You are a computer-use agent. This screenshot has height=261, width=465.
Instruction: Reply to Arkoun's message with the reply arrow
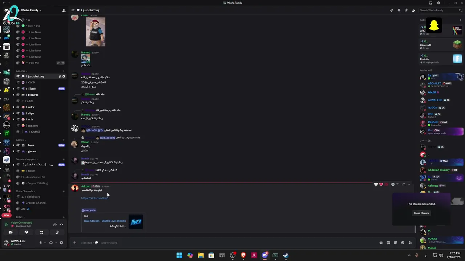point(398,184)
